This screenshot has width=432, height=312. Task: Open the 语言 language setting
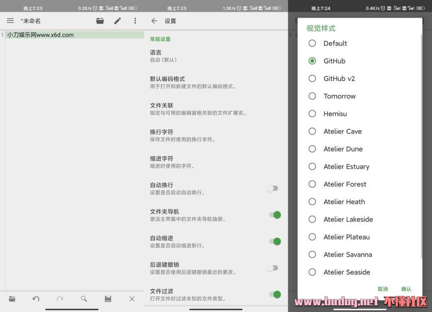[x=201, y=56]
